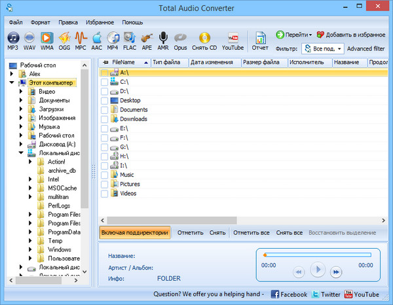393x305 pixels.
Task: Collapse the Этот компьютер tree node
Action: [x=12, y=83]
